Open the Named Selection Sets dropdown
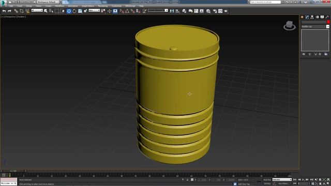Image resolution: width=331 pixels, height=186 pixels. [x=158, y=10]
